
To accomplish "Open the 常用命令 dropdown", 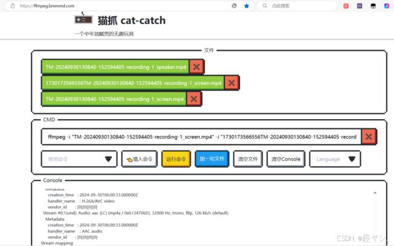I will (79, 159).
